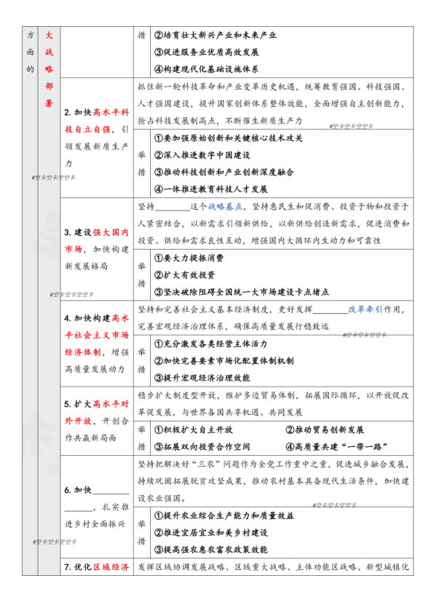Click the line '①要大力提振消费'
This screenshot has width=434, height=613.
pyautogui.click(x=189, y=258)
